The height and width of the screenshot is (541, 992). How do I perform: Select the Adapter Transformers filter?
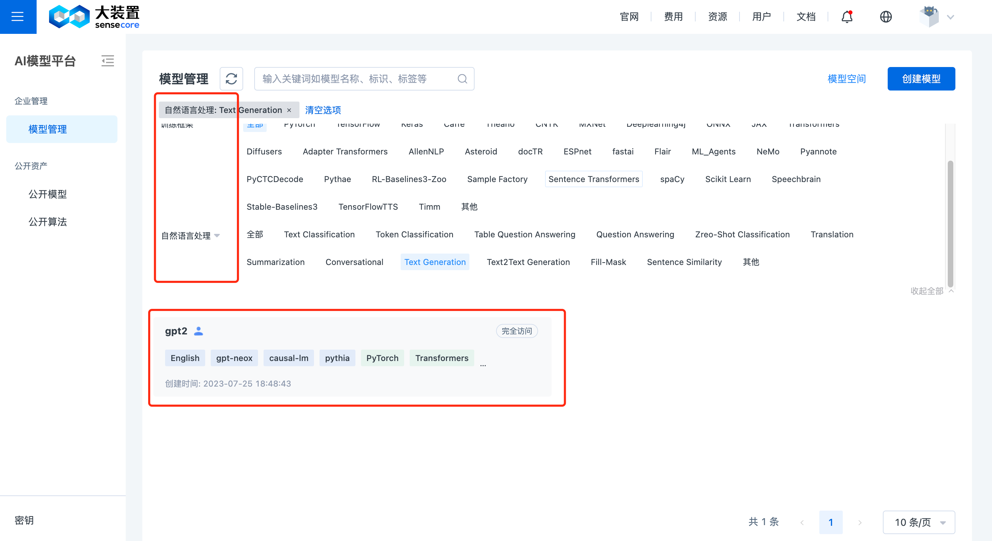(345, 152)
